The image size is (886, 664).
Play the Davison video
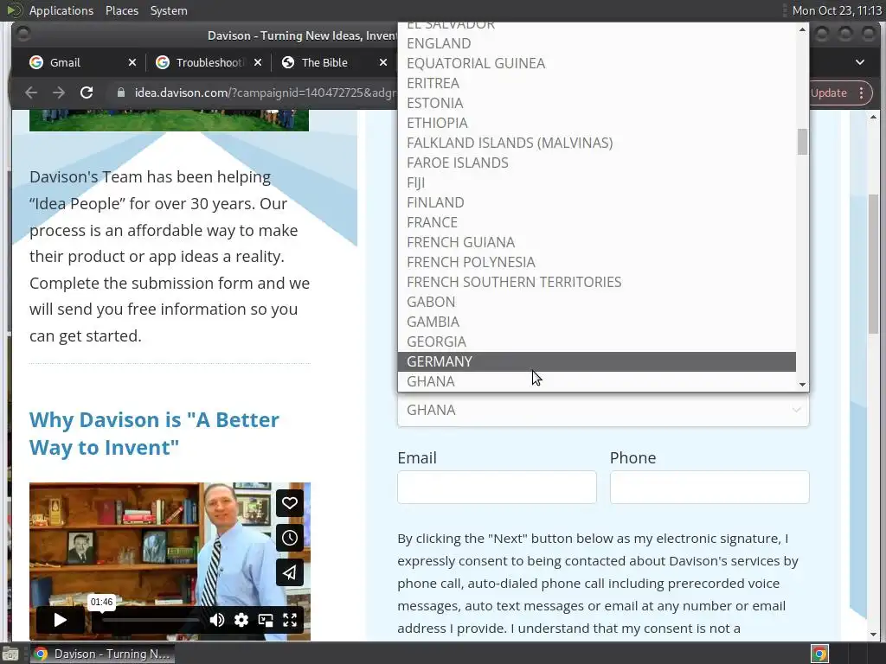(x=60, y=620)
